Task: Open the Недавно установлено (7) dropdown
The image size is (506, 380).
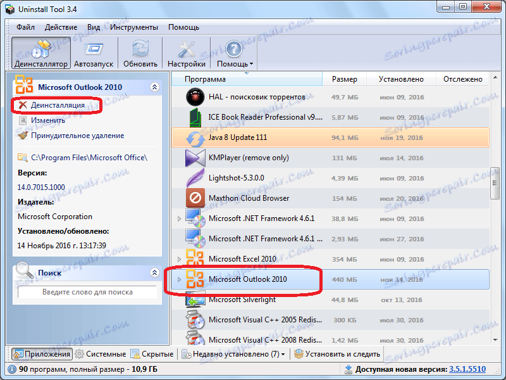Action: [x=233, y=354]
